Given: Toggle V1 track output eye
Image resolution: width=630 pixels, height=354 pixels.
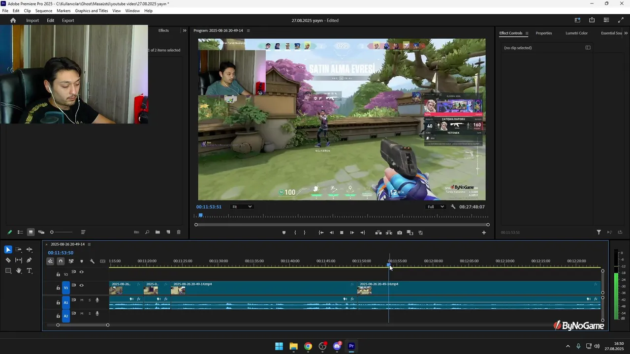Looking at the screenshot, I should (82, 285).
